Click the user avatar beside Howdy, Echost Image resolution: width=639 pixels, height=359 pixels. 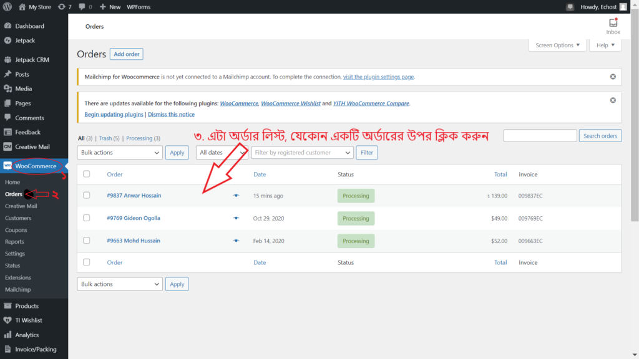623,7
